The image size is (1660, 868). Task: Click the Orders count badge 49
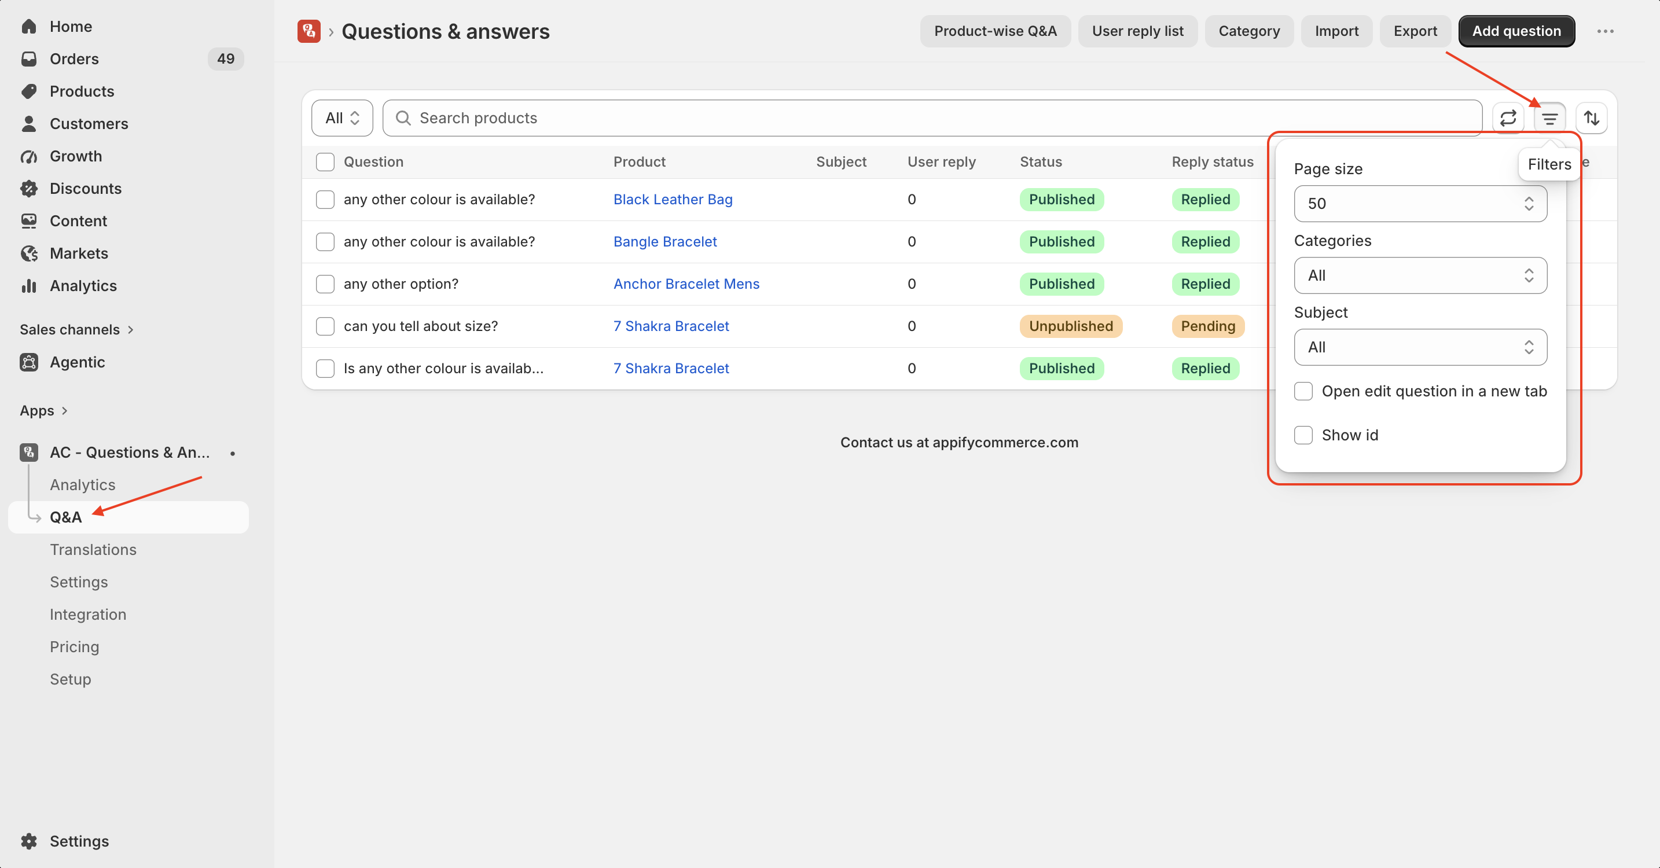pyautogui.click(x=226, y=58)
